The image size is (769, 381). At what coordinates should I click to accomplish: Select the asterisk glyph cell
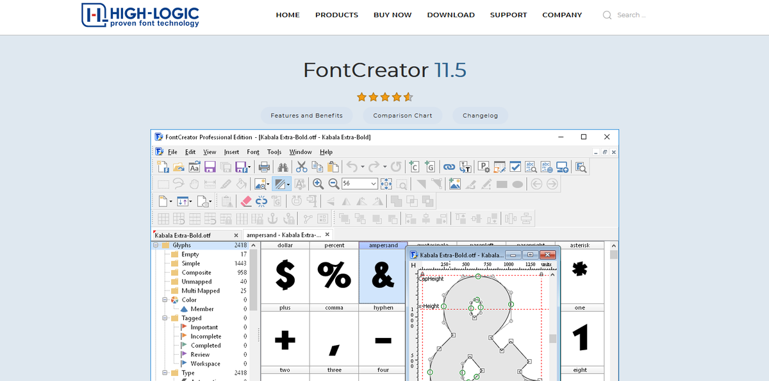point(580,273)
